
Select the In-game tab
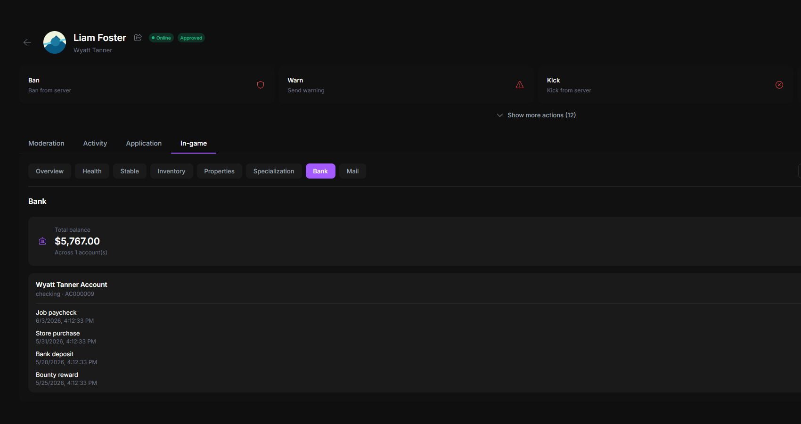194,143
